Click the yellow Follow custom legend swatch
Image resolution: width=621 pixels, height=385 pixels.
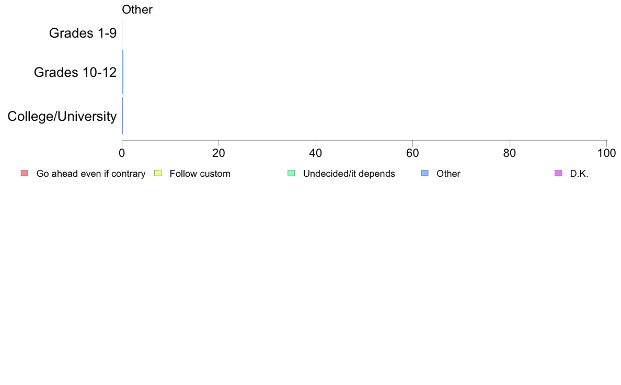[158, 173]
